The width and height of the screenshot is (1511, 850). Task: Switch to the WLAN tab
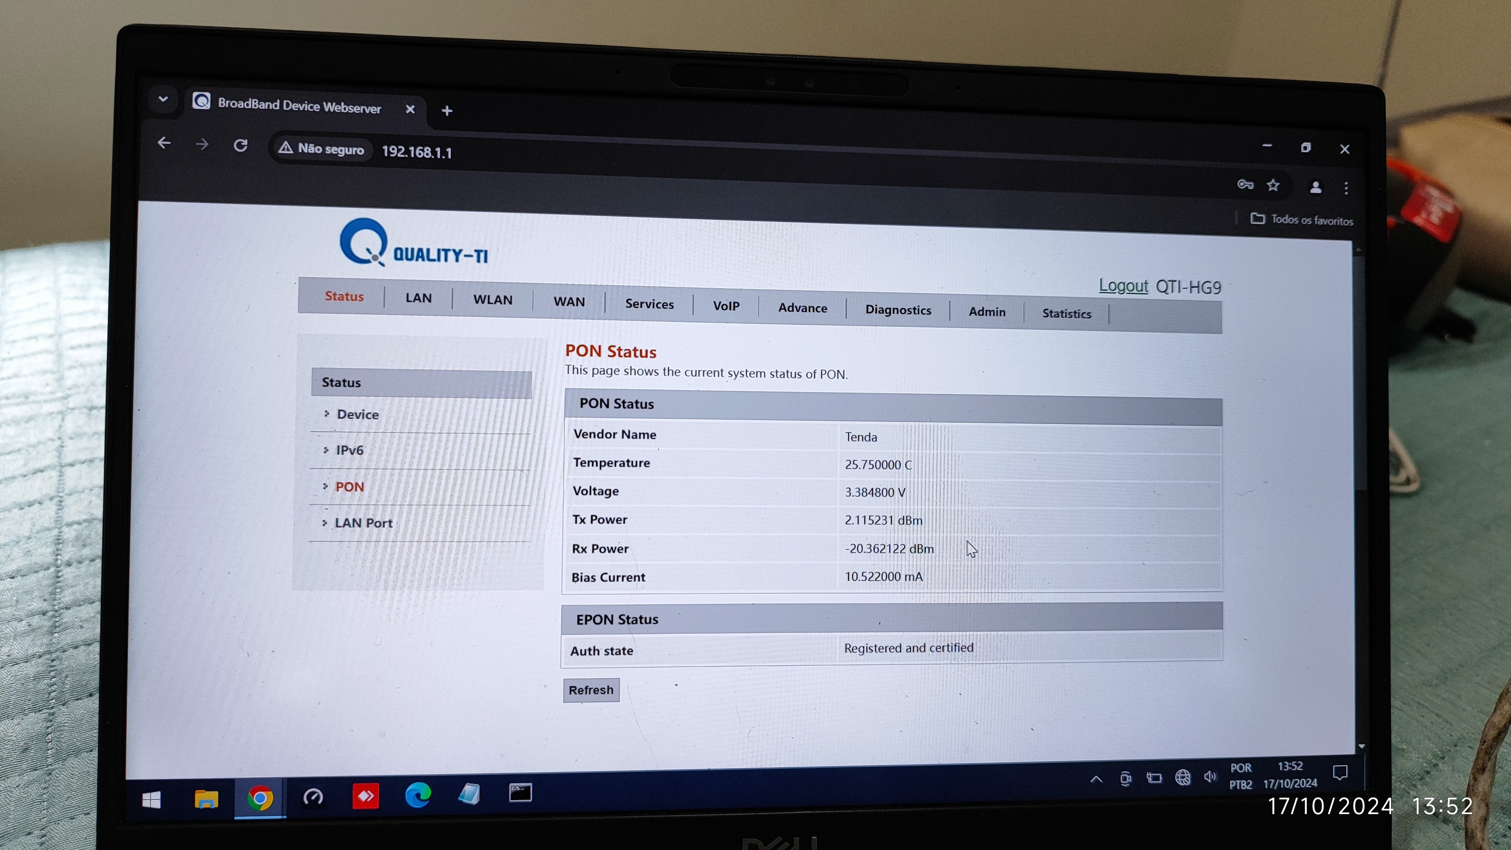493,300
